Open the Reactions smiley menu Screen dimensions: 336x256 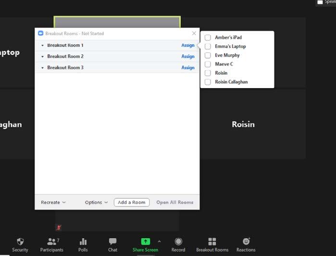pos(246,244)
